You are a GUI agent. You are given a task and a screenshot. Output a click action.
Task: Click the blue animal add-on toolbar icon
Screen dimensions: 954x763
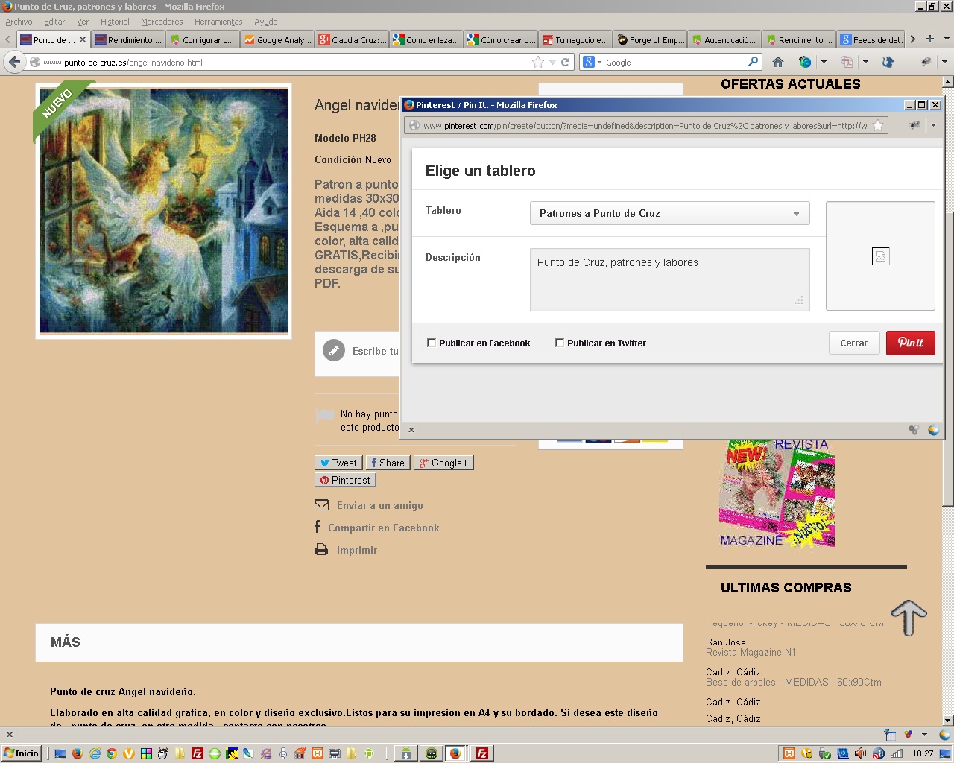(x=888, y=63)
